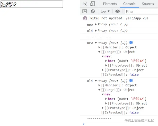Click the '[vite] hot updated: /src/App.vue' message

(118, 18)
